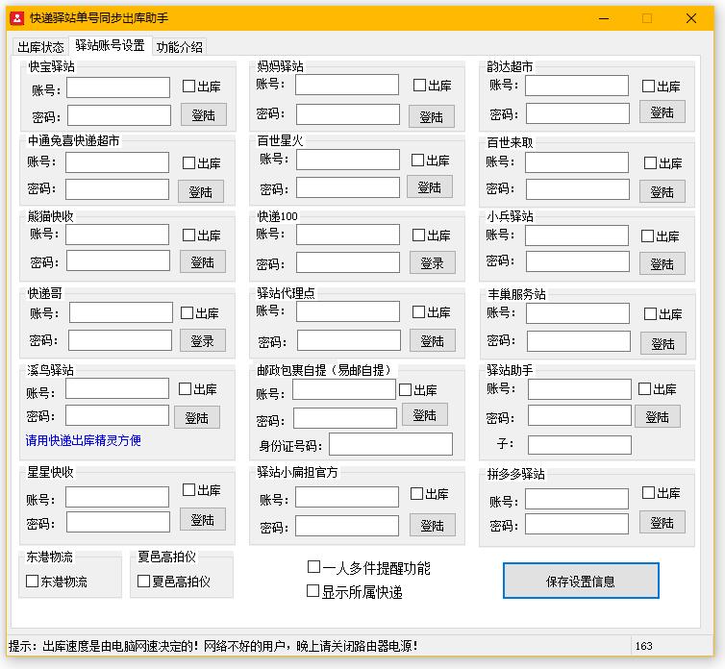
Task: Click 登陆 button for 拼多多驿站
Action: click(x=662, y=523)
